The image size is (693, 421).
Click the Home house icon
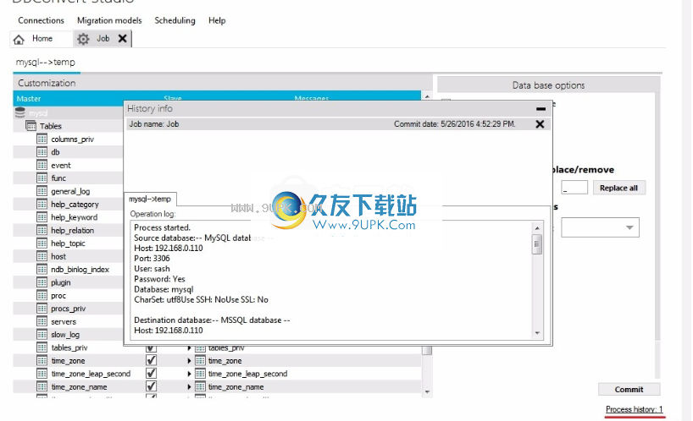point(19,39)
